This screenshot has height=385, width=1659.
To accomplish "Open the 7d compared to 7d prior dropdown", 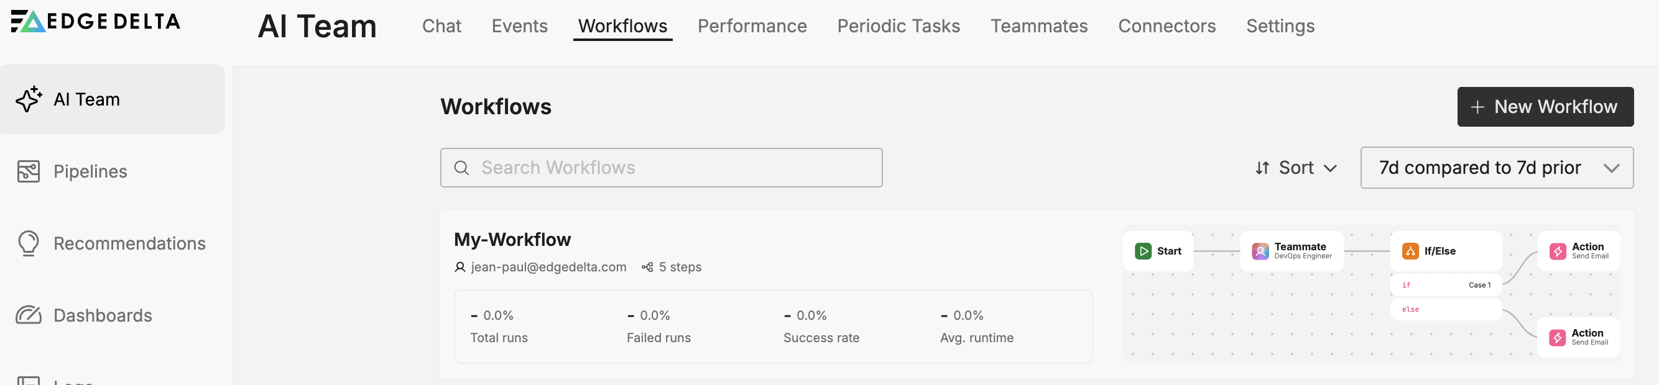I will [1496, 168].
